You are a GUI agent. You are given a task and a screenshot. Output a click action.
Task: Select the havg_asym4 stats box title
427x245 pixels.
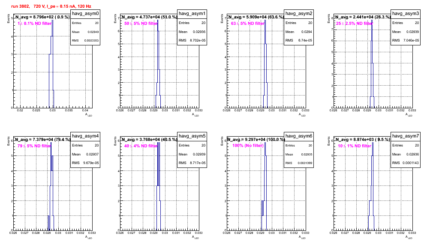85,136
